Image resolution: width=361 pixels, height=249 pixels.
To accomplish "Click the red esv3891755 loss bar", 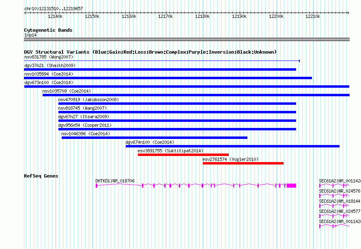I will 183,155.
